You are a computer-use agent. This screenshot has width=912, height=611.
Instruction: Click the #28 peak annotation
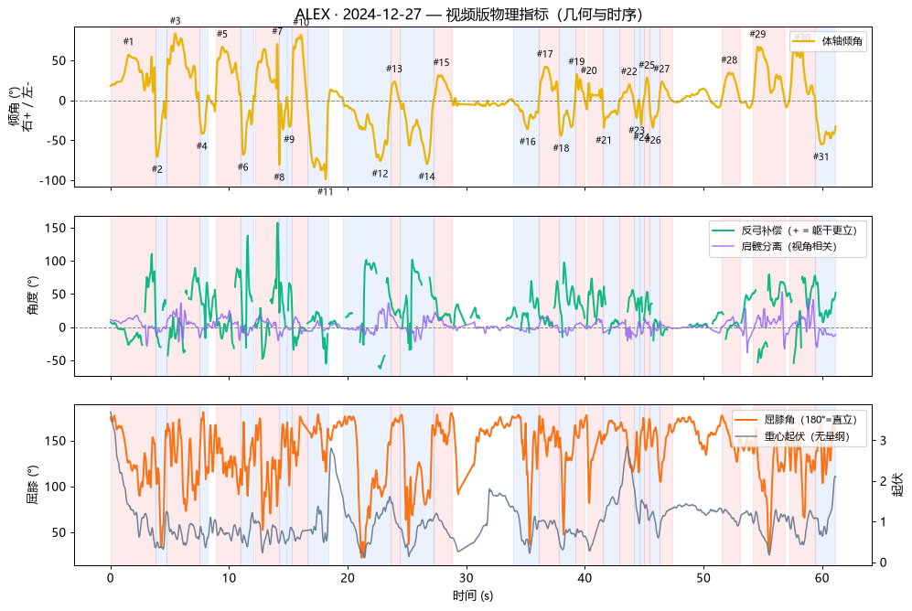tap(729, 59)
